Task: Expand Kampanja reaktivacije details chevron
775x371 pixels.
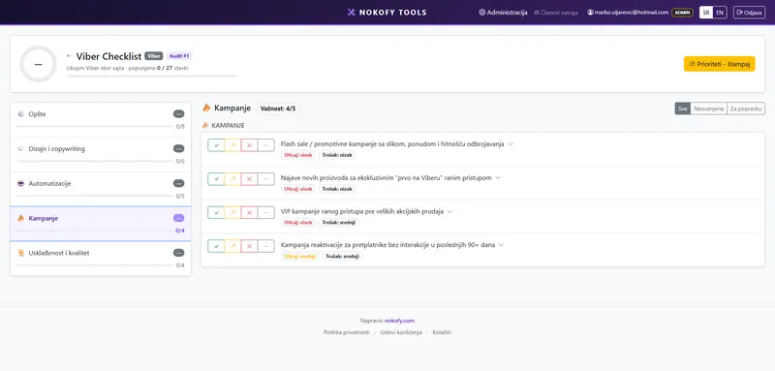Action: click(x=501, y=245)
